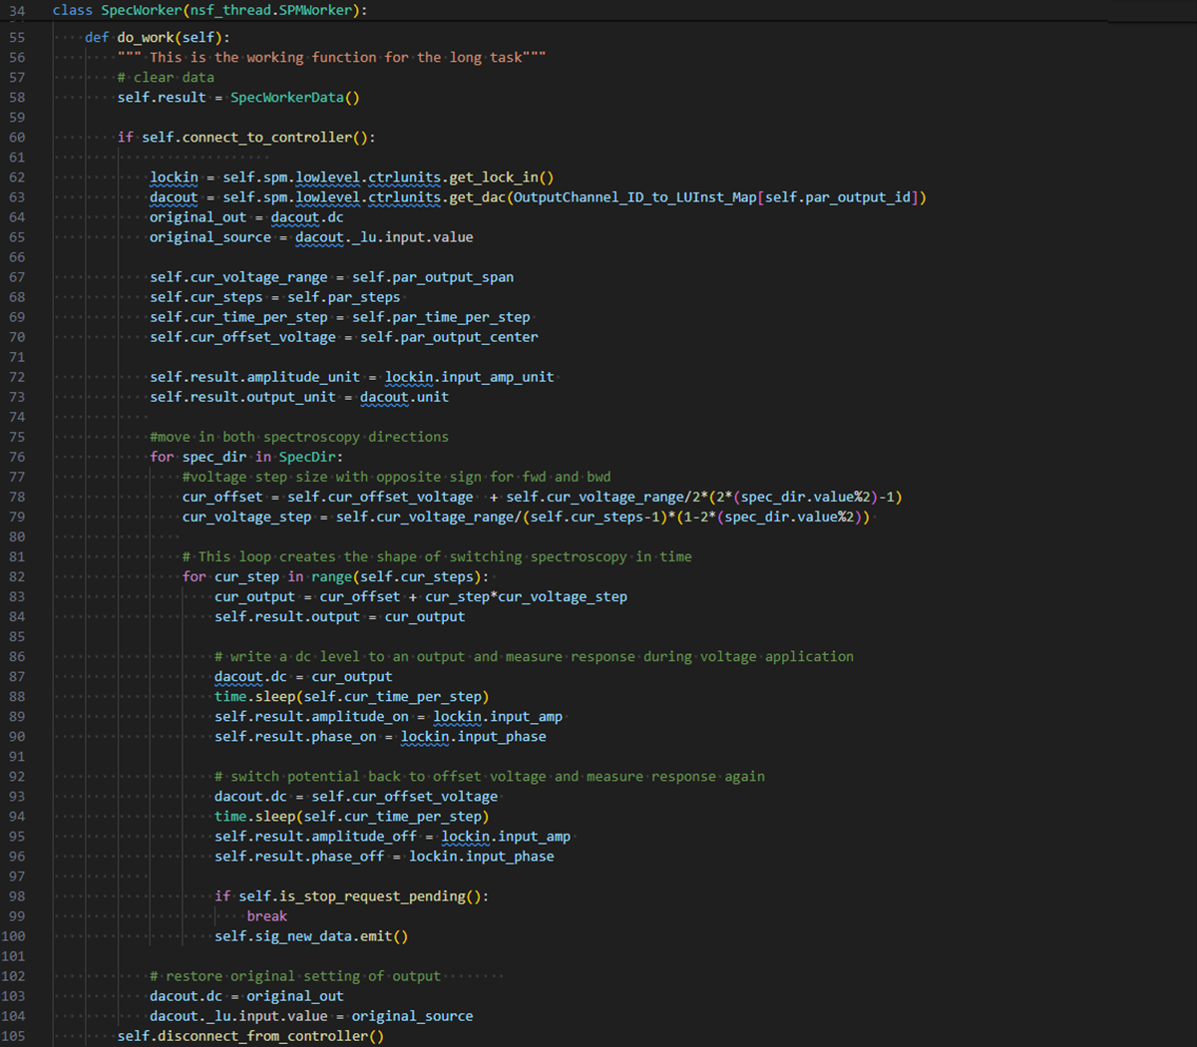Click line number 60 in the gutter
This screenshot has width=1197, height=1047.
click(17, 138)
